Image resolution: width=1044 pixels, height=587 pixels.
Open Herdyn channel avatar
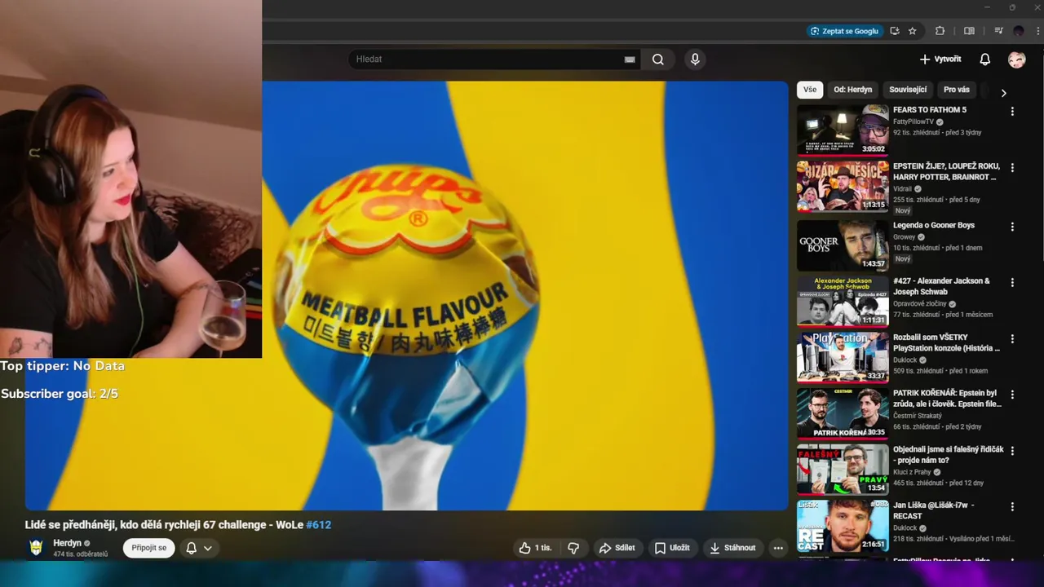[36, 548]
